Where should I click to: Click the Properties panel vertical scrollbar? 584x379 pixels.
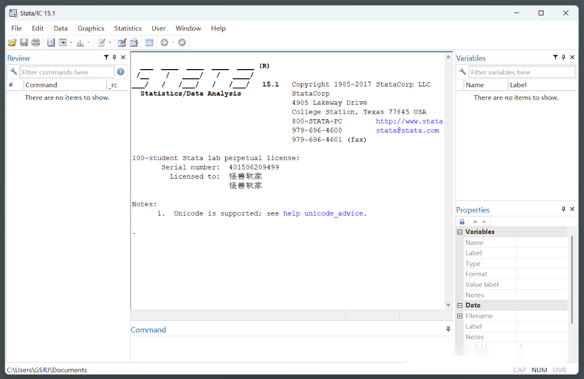[572, 279]
